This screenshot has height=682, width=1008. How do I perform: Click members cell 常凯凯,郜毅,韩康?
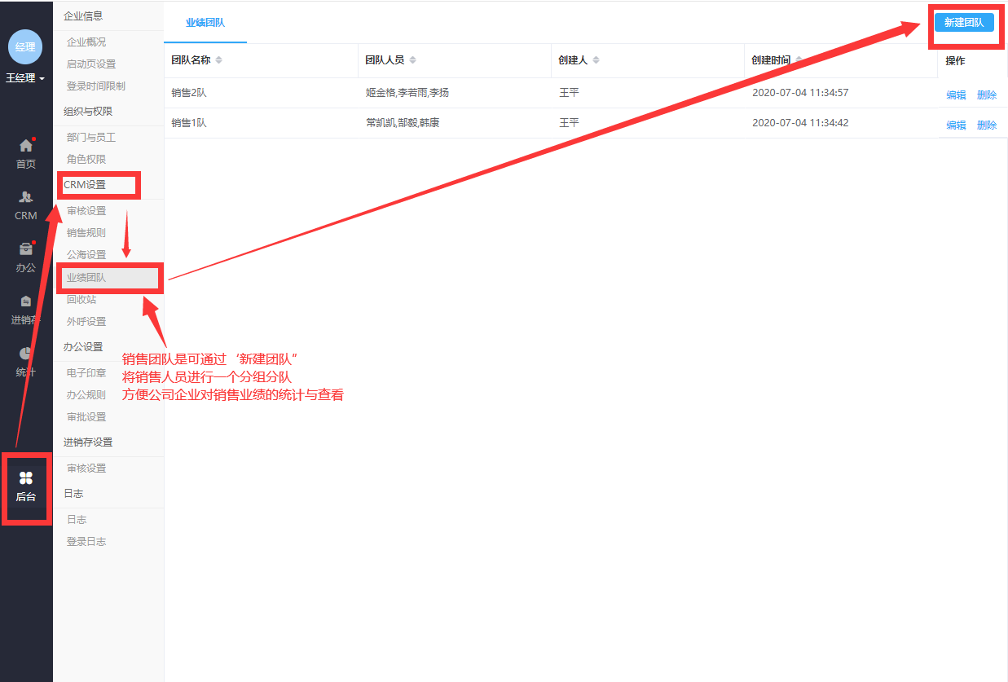pyautogui.click(x=403, y=123)
